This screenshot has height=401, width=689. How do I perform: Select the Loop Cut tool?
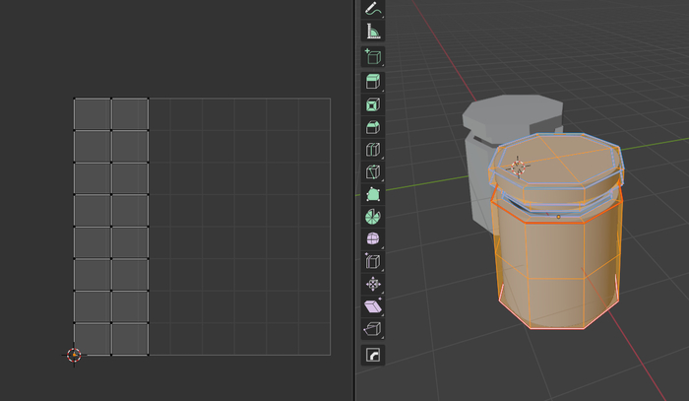coord(373,150)
